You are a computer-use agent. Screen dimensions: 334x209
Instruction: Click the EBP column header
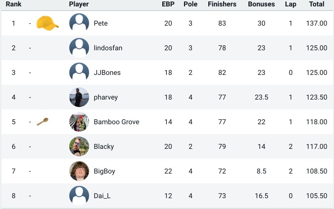tap(168, 4)
